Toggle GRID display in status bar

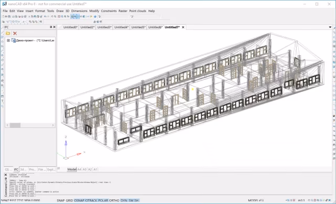coord(69,200)
